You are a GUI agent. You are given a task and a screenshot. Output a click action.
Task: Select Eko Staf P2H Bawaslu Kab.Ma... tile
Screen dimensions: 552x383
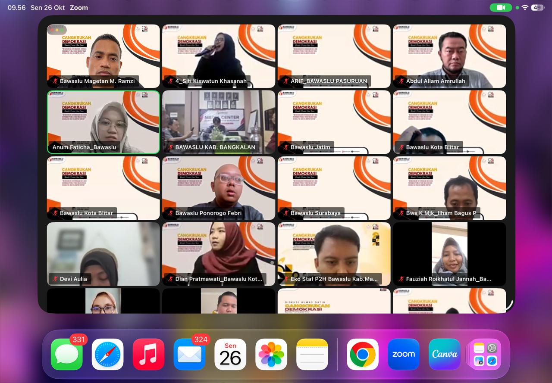(334, 254)
